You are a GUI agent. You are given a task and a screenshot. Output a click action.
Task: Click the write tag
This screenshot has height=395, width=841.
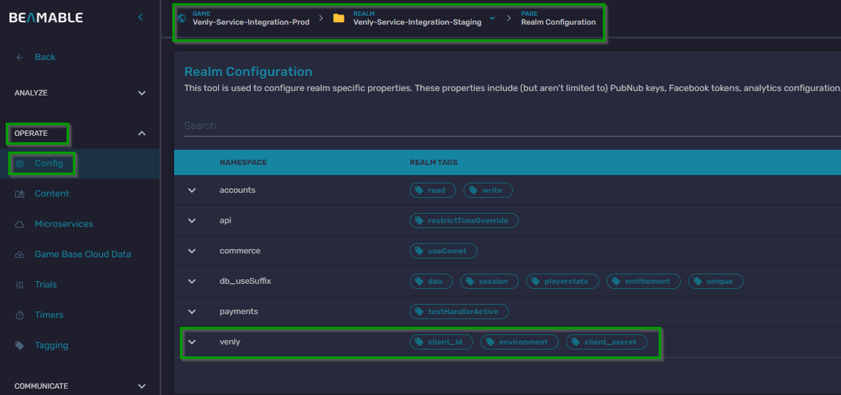coord(488,190)
